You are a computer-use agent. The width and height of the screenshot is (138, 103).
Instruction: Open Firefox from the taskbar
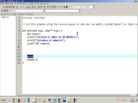pos(19,100)
